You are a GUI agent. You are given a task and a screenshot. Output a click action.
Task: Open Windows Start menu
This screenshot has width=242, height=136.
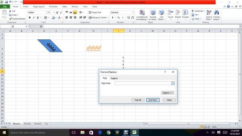4,133
